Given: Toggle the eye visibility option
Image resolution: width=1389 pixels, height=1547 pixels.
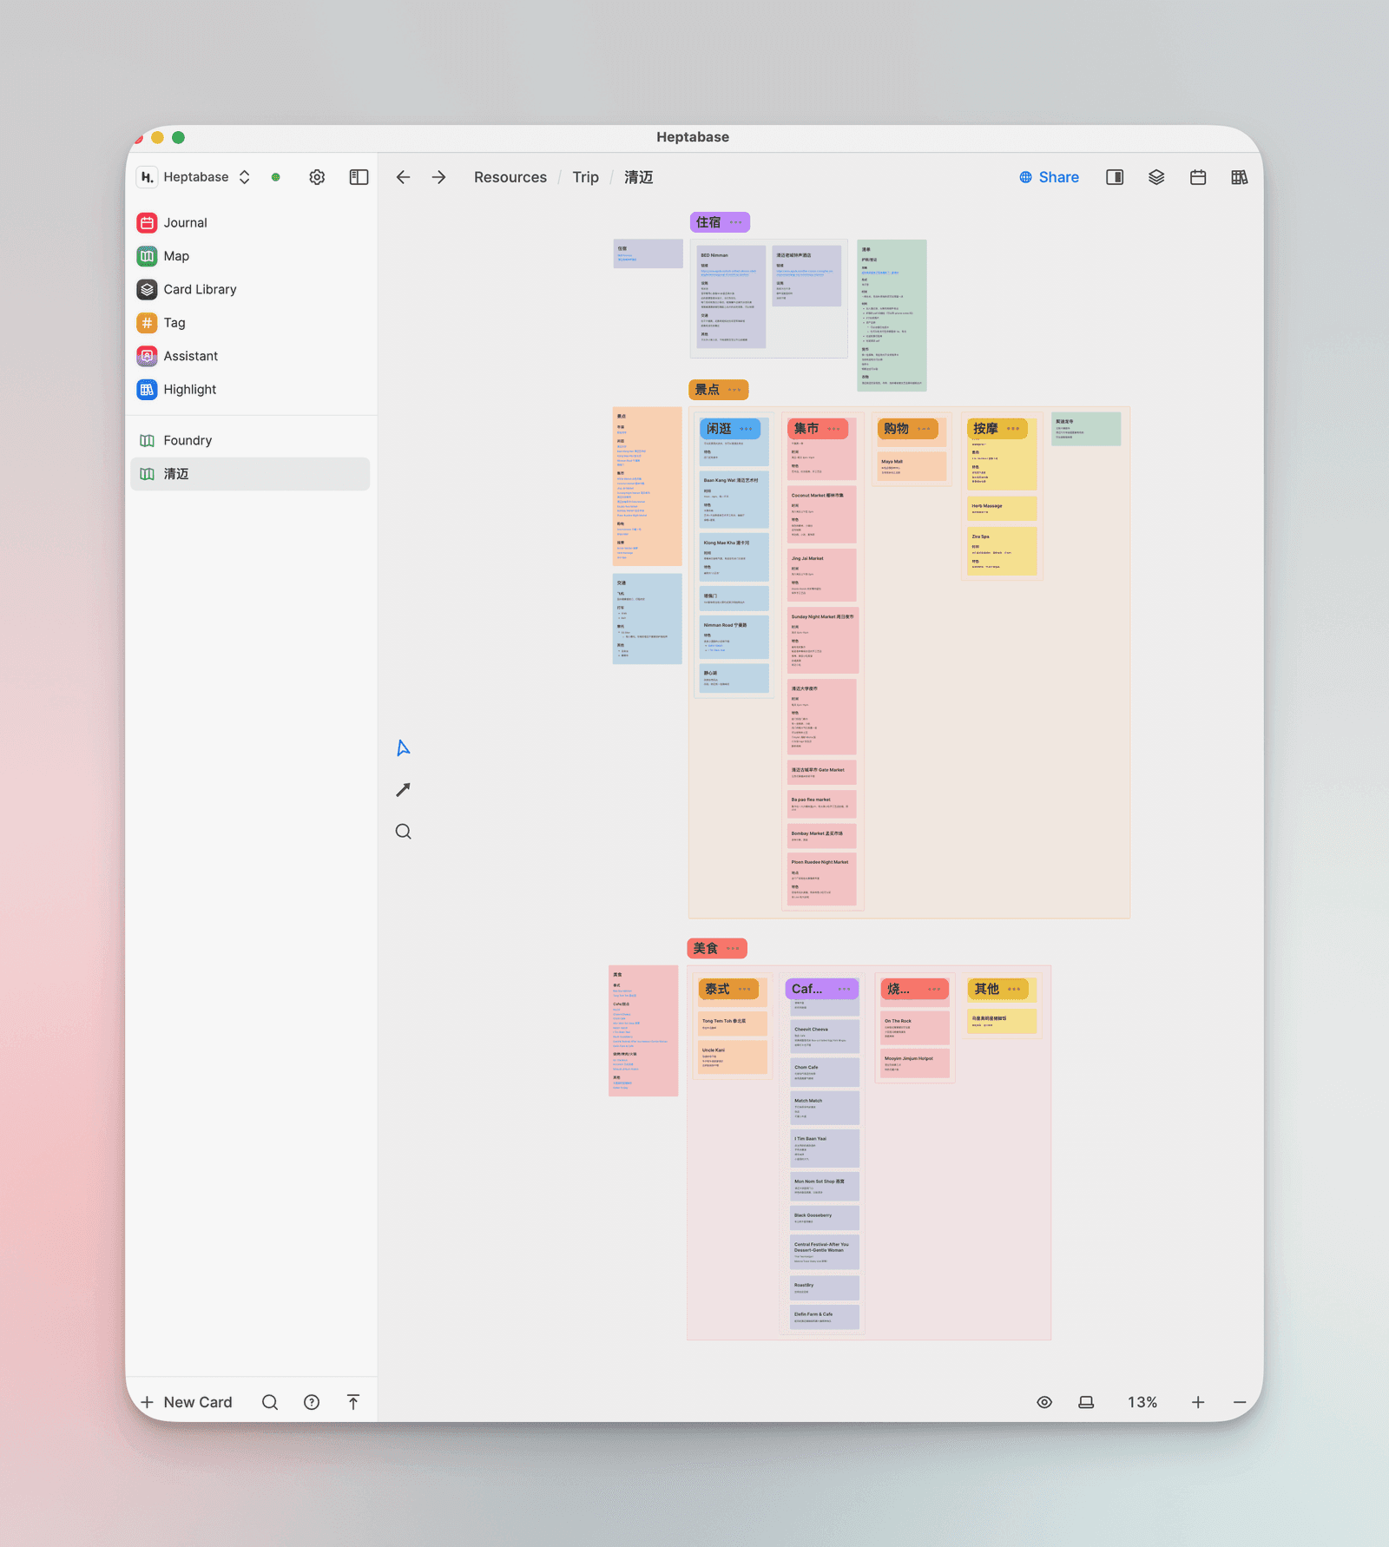Looking at the screenshot, I should tap(1044, 1402).
